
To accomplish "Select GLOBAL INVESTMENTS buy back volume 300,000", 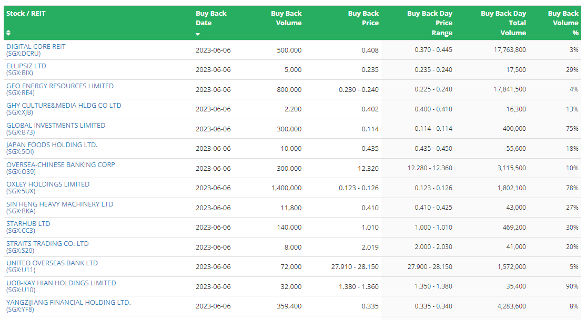I will tap(289, 129).
